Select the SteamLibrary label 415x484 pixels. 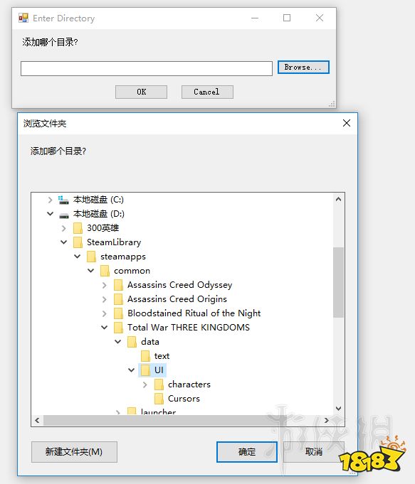[x=114, y=242]
